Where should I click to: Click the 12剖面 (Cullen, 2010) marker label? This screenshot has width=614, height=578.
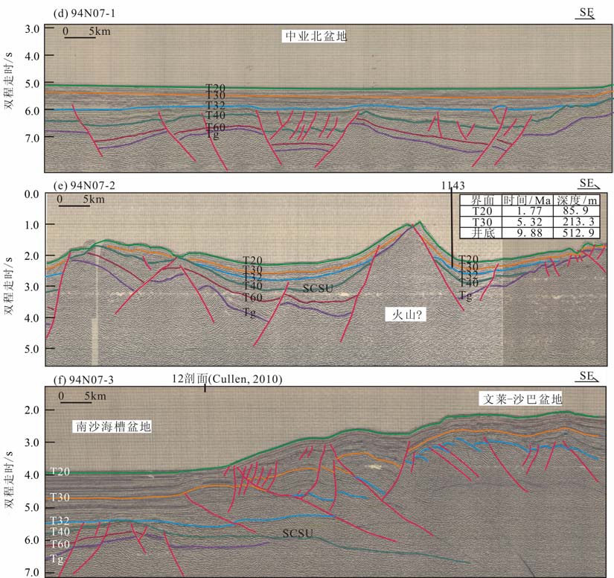(x=227, y=379)
